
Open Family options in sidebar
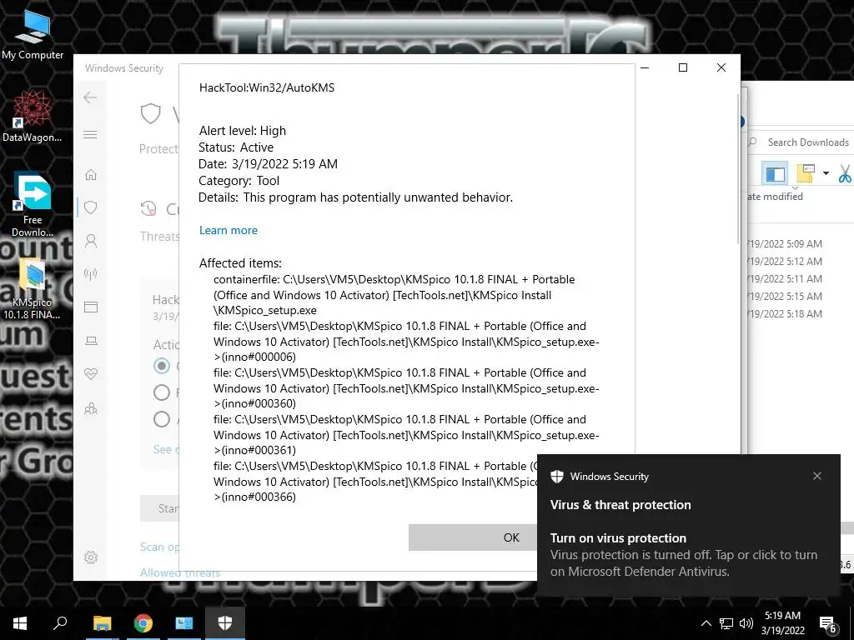(x=91, y=408)
